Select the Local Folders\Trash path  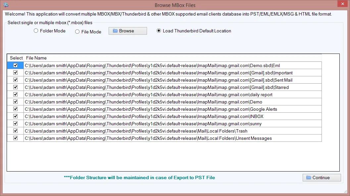tap(173, 131)
